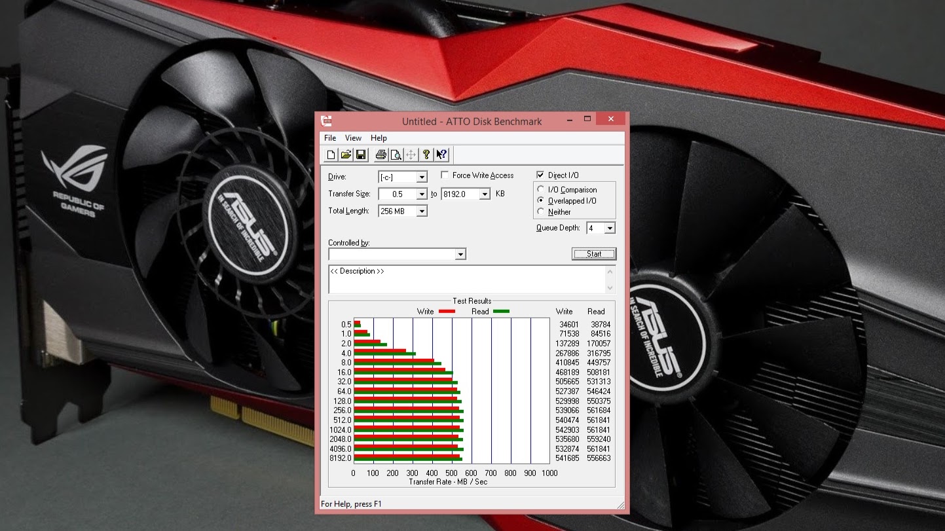Viewport: 945px width, 531px height.
Task: Click the write value 535680
Action: pos(567,439)
